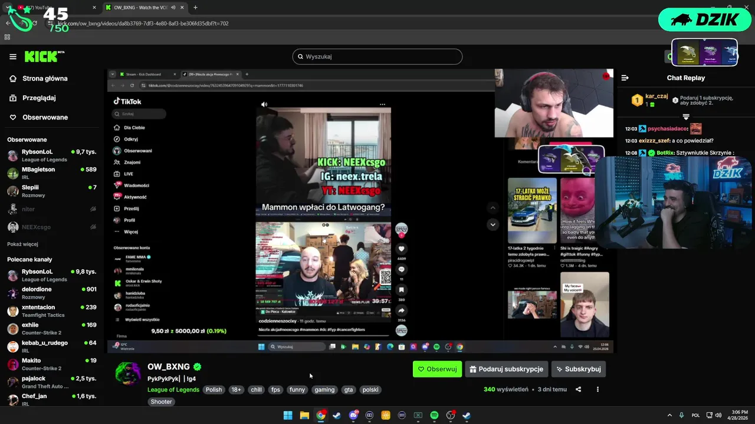Click into the Wyszukaj search field
Screen dimensions: 755x424
click(x=377, y=57)
